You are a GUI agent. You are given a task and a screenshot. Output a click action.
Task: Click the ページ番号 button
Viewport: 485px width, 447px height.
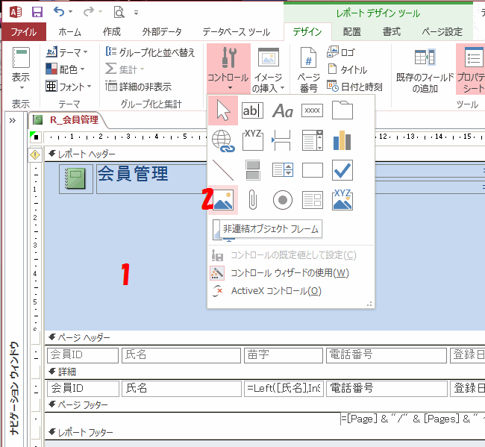tap(308, 70)
